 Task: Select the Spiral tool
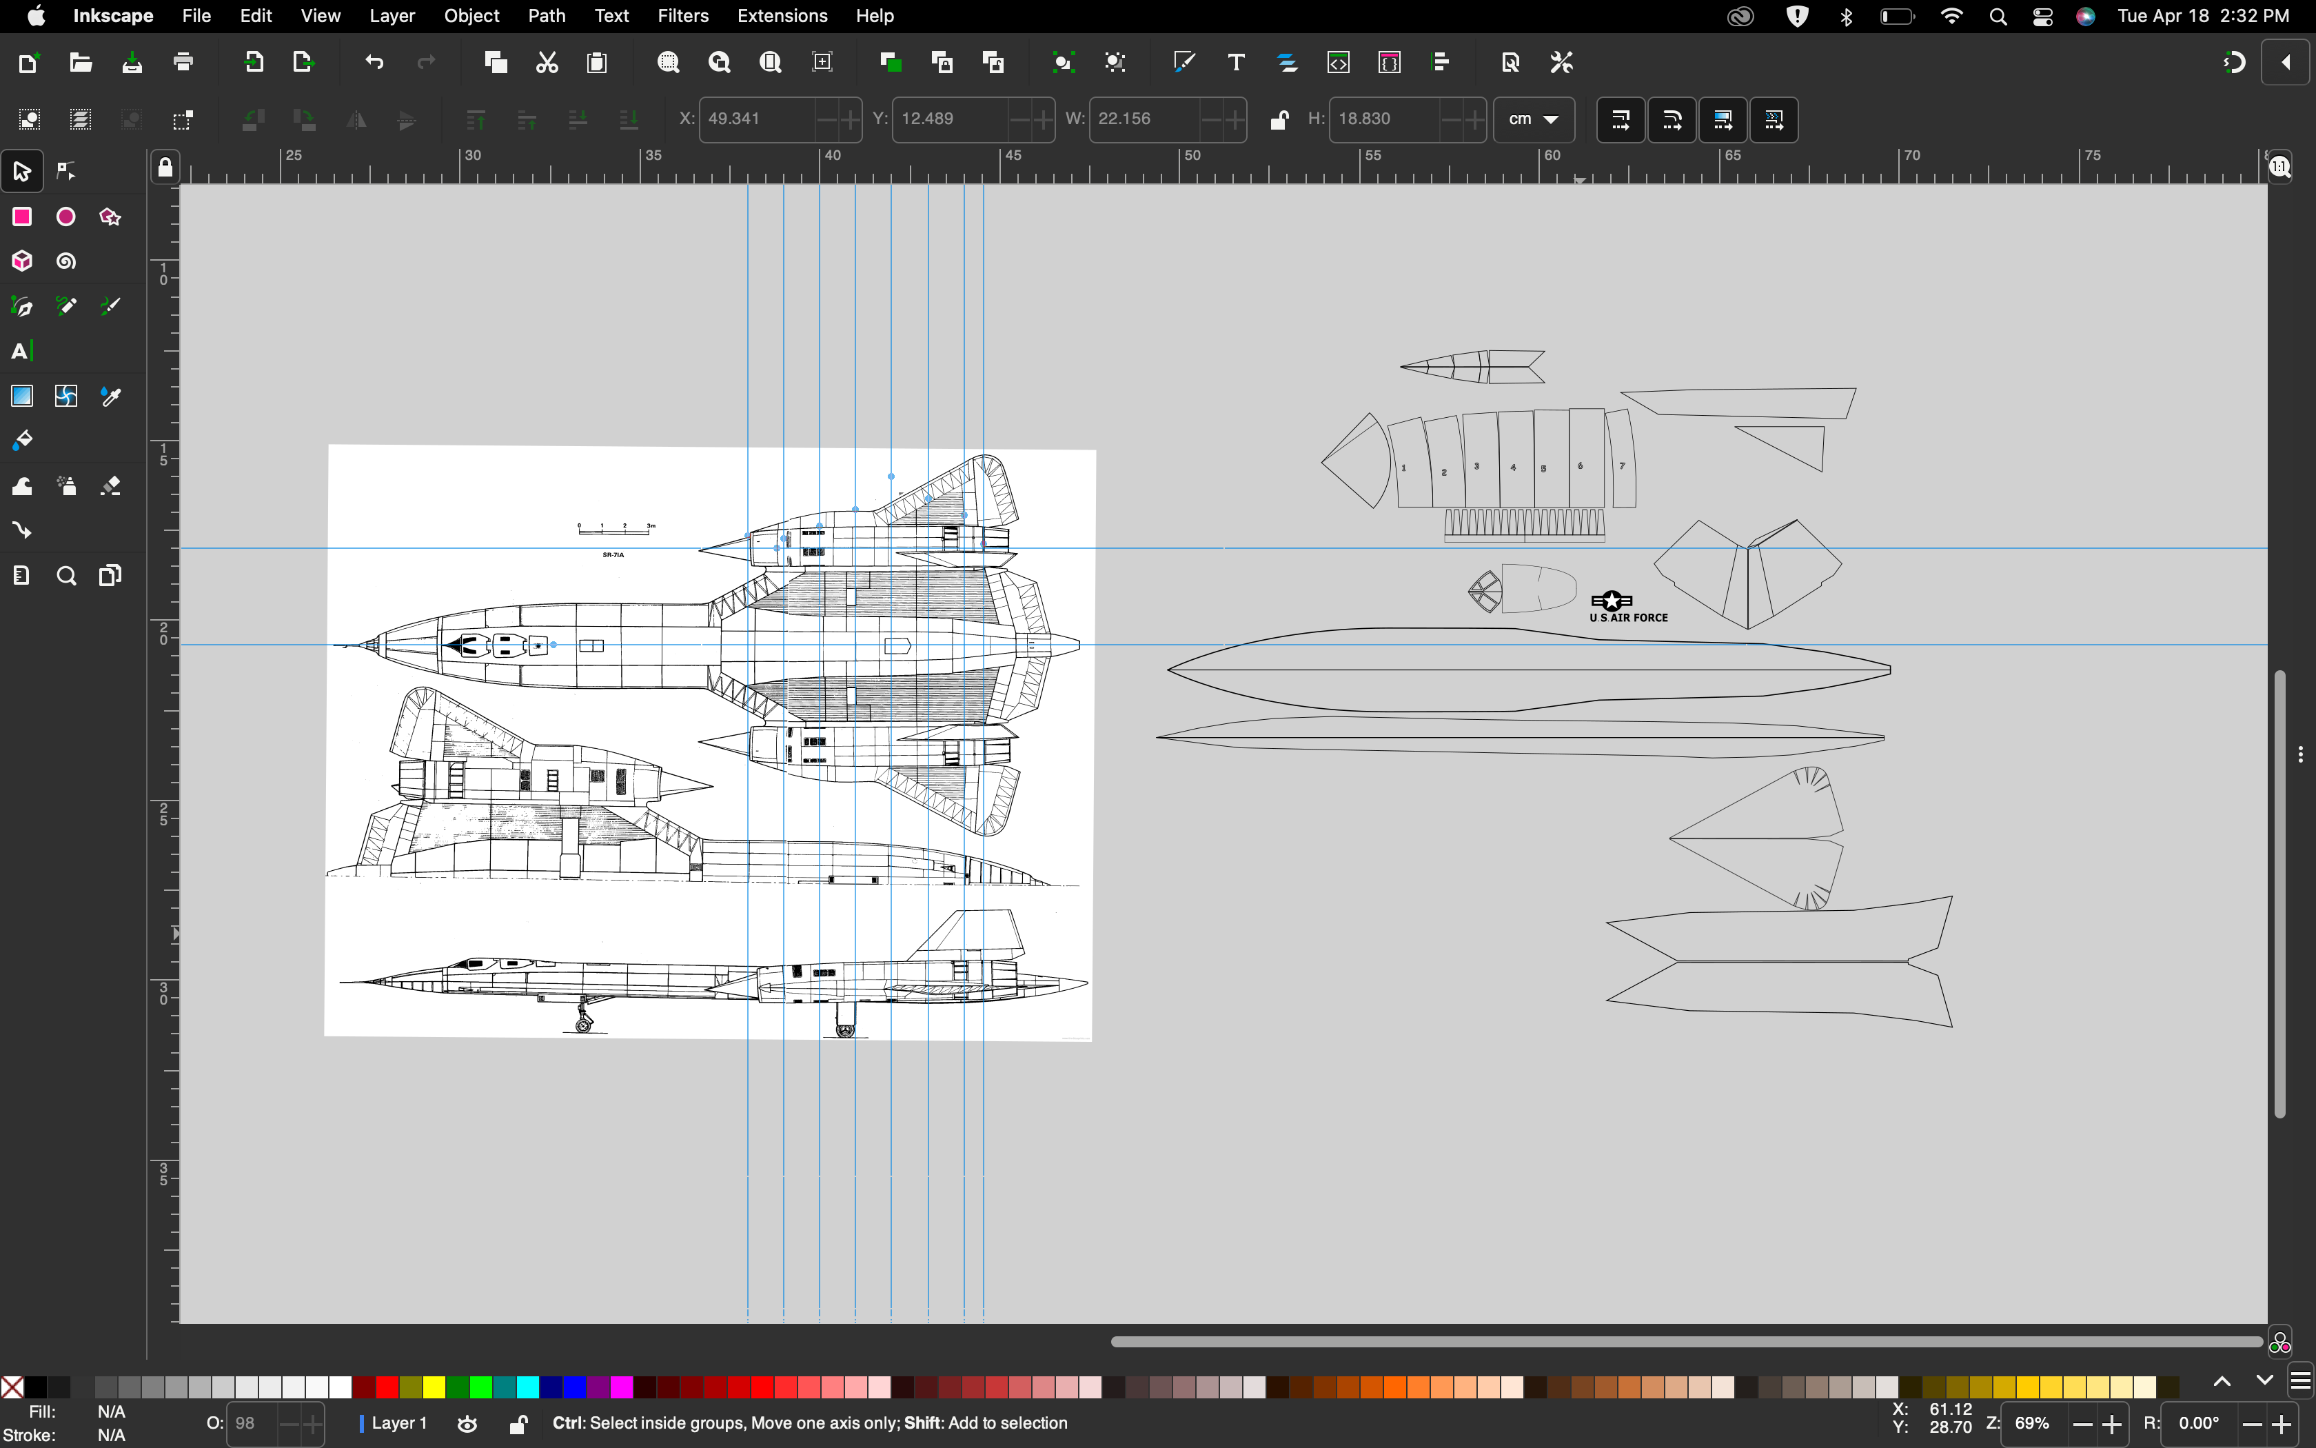66,261
